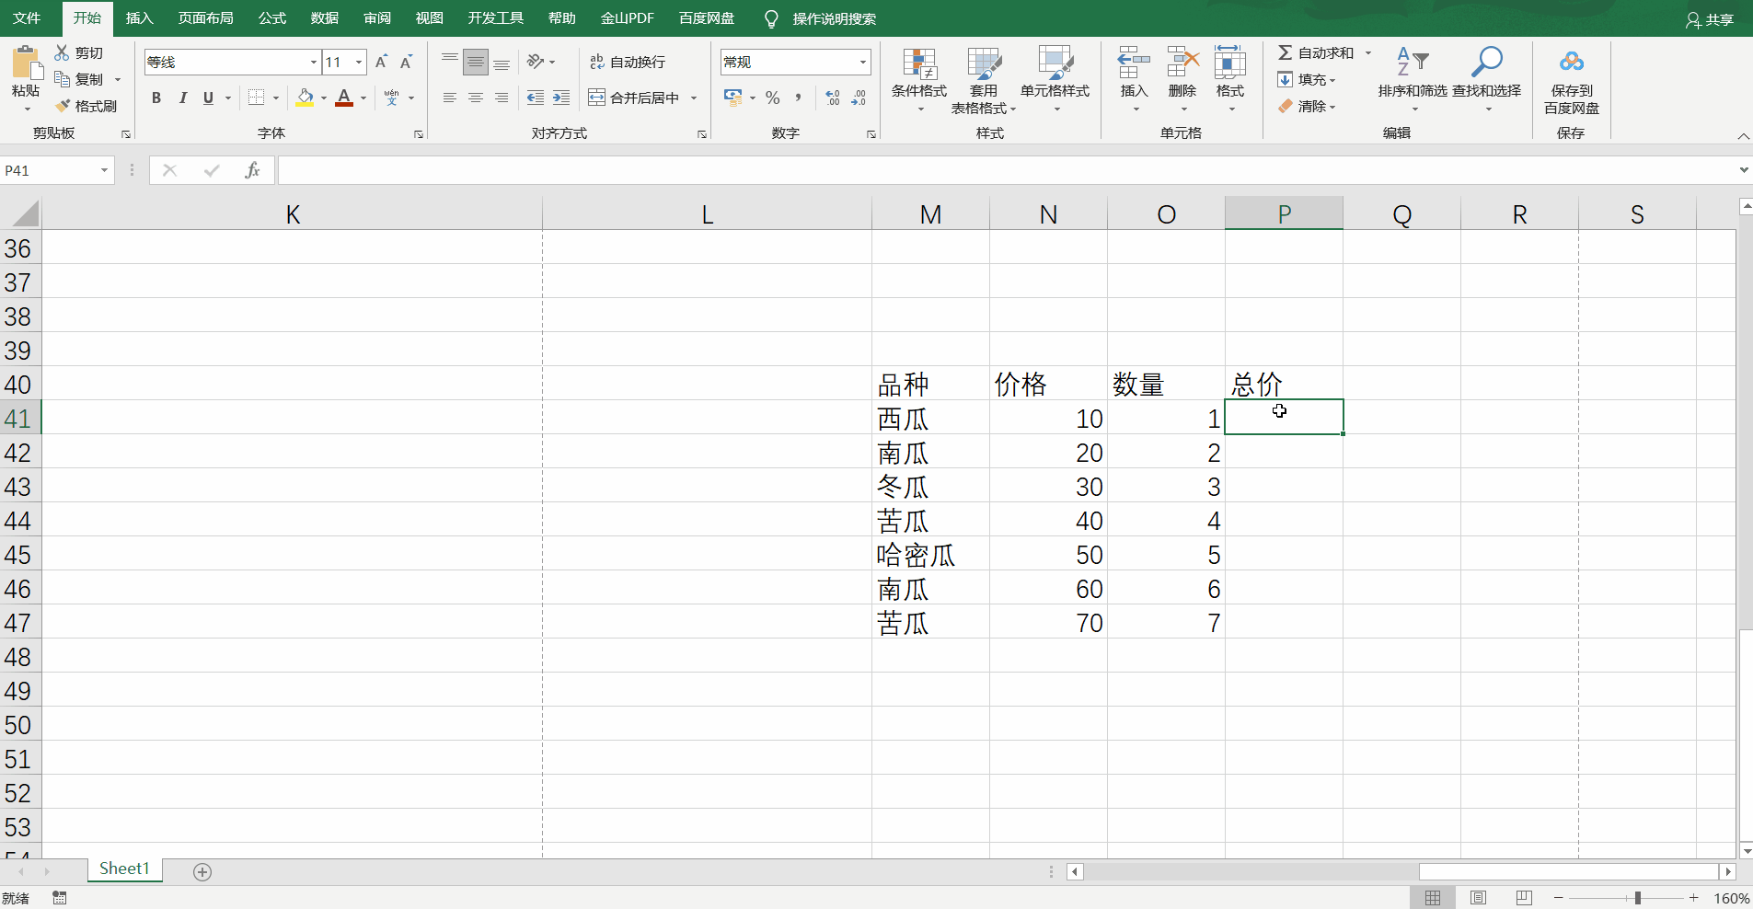Open the font size dropdown showing 11

(x=359, y=62)
